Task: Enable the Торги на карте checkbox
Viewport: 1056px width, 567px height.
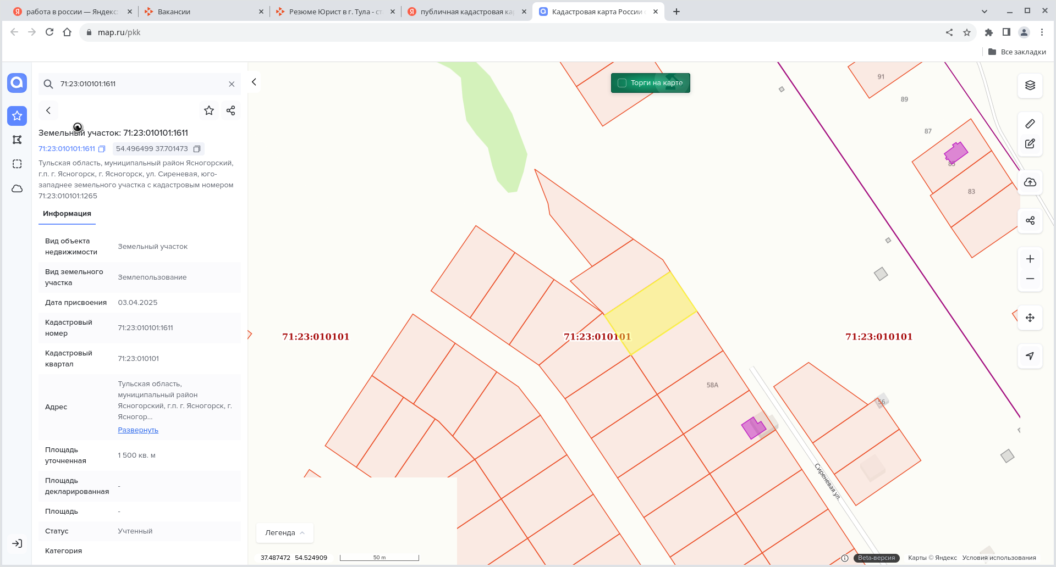Action: (622, 83)
